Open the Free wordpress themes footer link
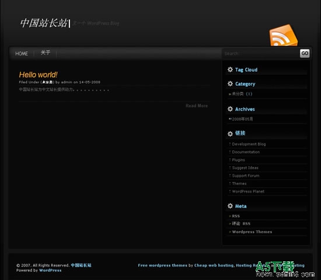 tap(162, 265)
